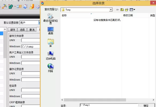Click the NX icon in the dialog title bar

(x=43, y=3)
